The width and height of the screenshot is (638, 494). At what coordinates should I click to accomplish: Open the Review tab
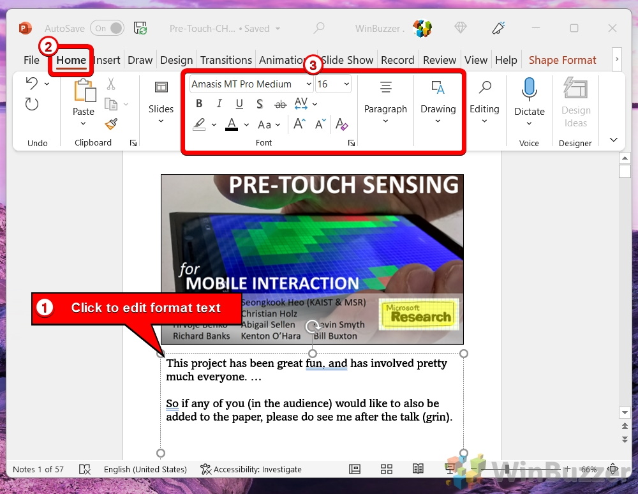pos(440,60)
